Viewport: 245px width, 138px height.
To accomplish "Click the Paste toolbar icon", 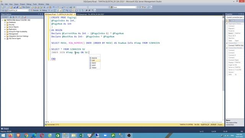I will tap(50, 7).
